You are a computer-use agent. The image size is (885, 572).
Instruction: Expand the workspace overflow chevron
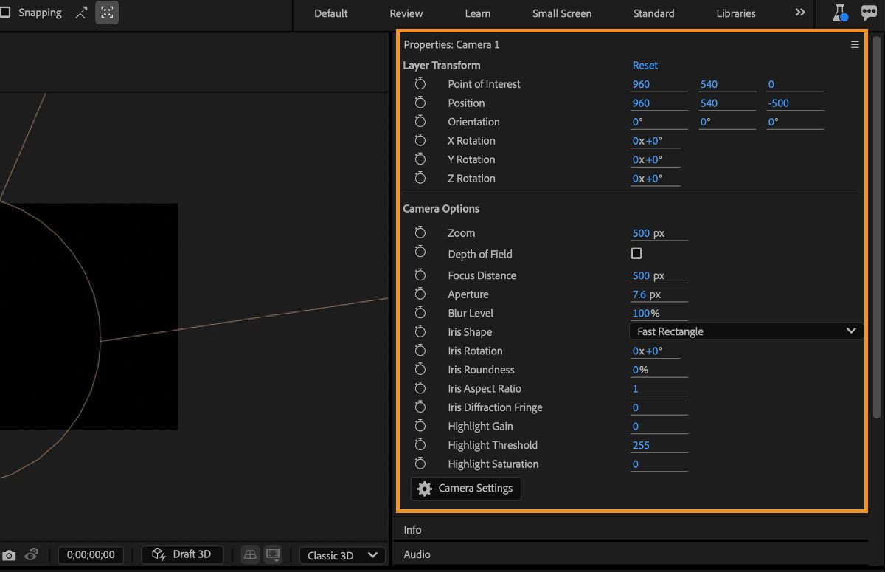(x=800, y=13)
